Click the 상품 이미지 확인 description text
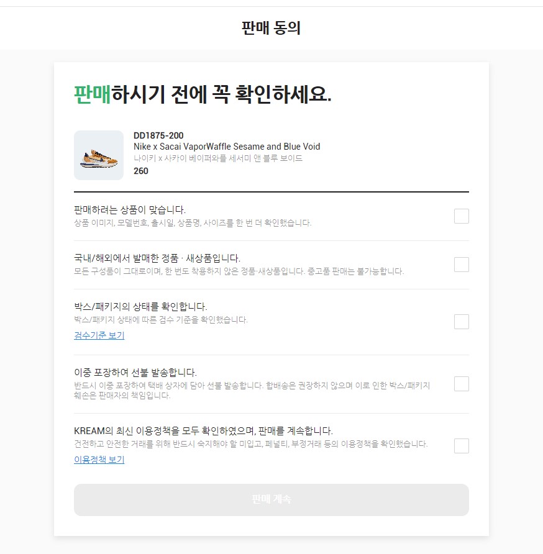The height and width of the screenshot is (554, 543). pos(191,222)
